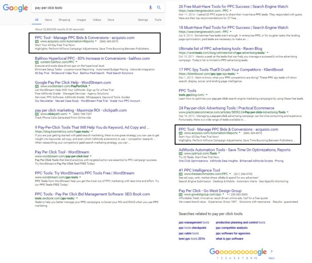Click related search 'ppc tools checkpoint'

pyautogui.click(x=193, y=228)
